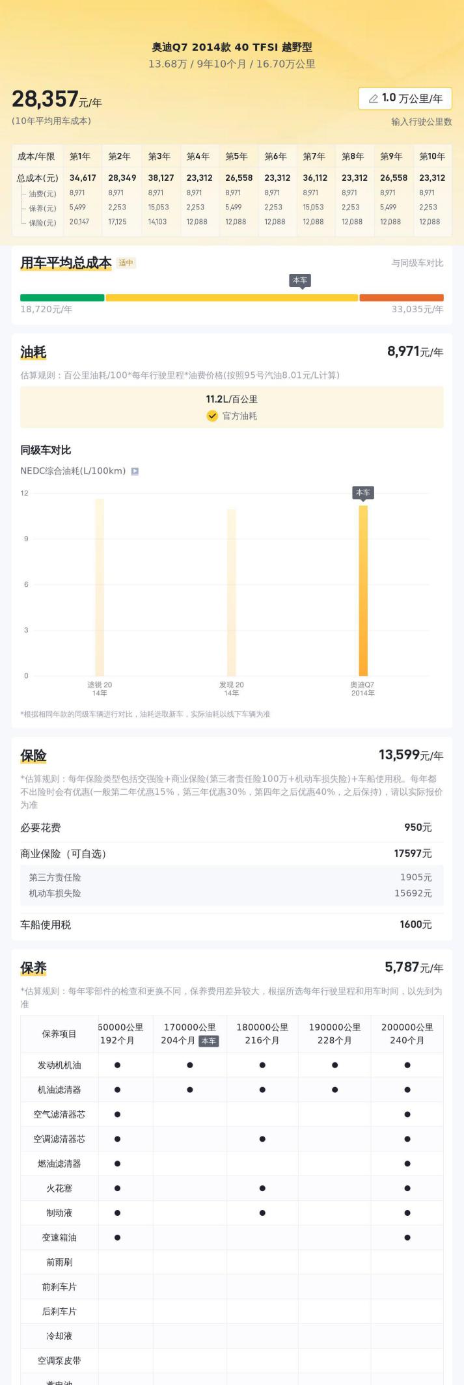Screen dimensions: 464x1385
Task: Click the 180000公里 216个月 column header
Action: click(262, 1034)
